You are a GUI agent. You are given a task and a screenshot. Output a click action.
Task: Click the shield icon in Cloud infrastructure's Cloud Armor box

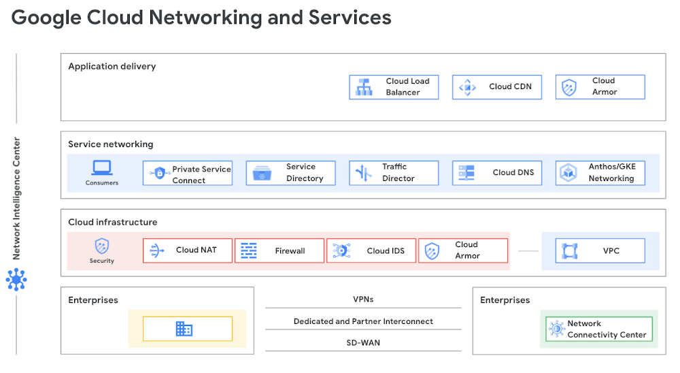432,251
